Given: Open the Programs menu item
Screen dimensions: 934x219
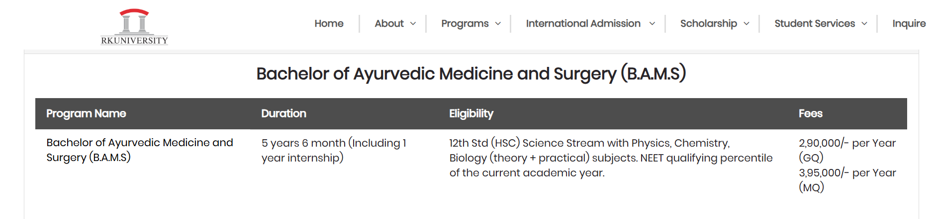Looking at the screenshot, I should coord(465,24).
